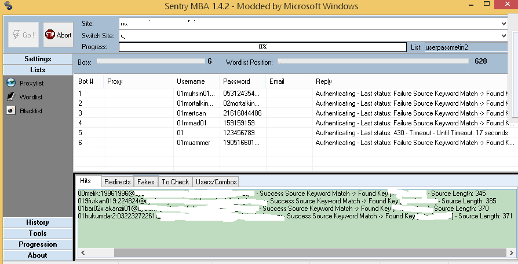Click the Abort stop sign button
The width and height of the screenshot is (518, 264).
(x=58, y=35)
